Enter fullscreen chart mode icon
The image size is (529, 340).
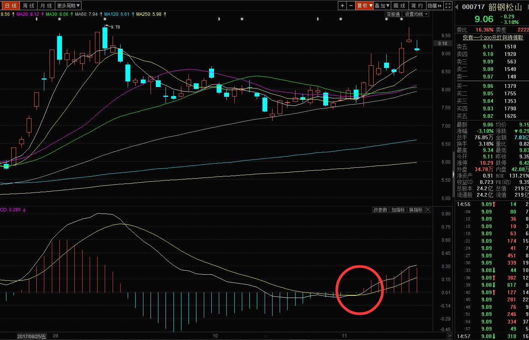pyautogui.click(x=448, y=6)
